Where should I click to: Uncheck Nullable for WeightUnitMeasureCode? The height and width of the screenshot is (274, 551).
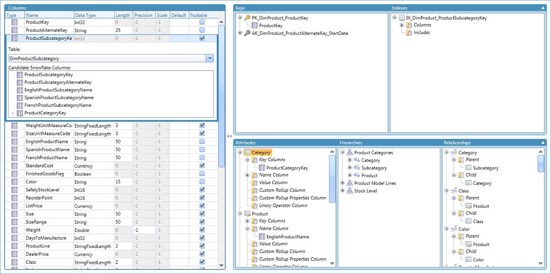tap(202, 126)
